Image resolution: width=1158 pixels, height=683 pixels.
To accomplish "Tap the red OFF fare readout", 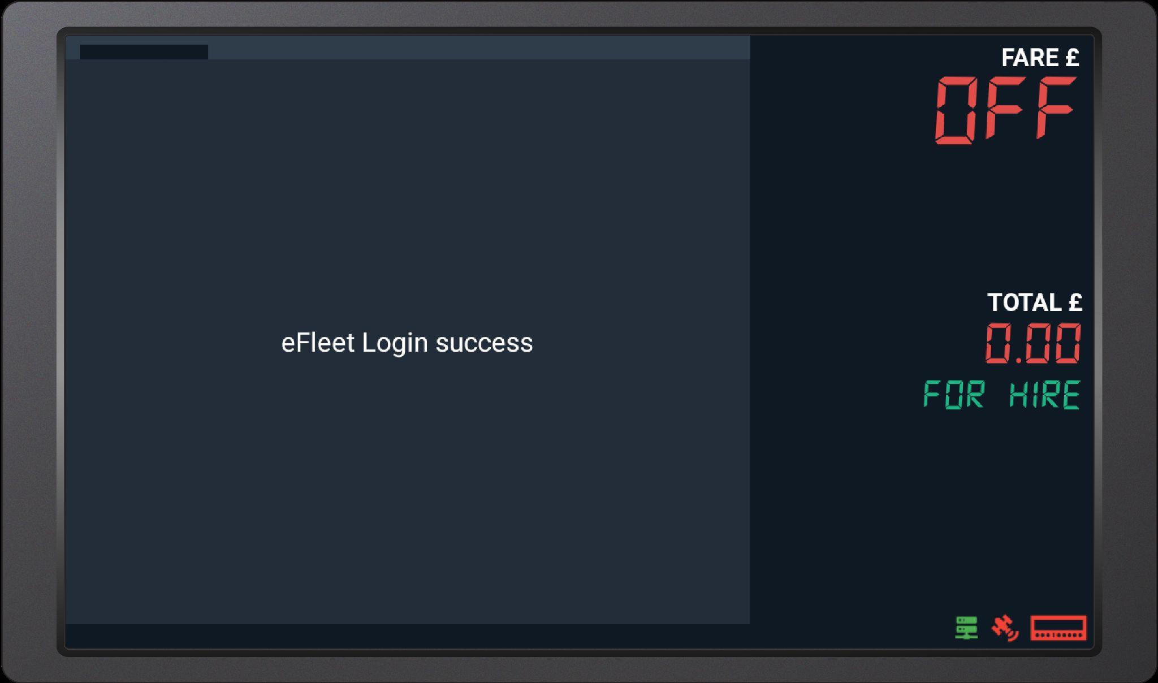I will click(1005, 110).
